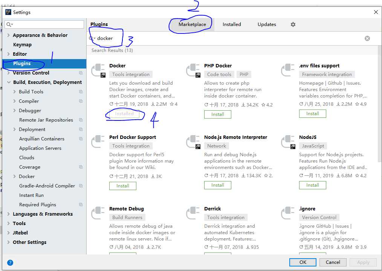The height and width of the screenshot is (271, 382).
Task: Click the Framework integration tag
Action: pyautogui.click(x=327, y=75)
